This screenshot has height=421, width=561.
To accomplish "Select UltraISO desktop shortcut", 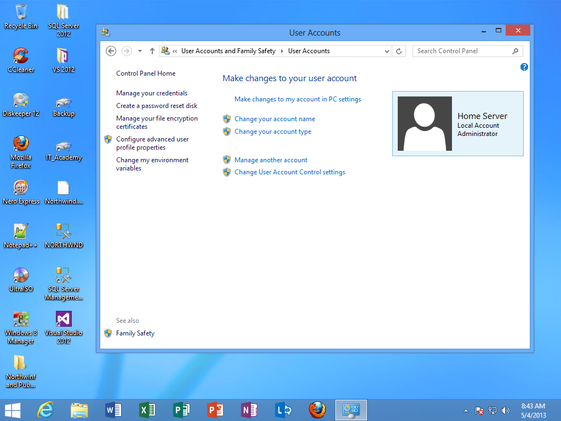I will click(21, 280).
